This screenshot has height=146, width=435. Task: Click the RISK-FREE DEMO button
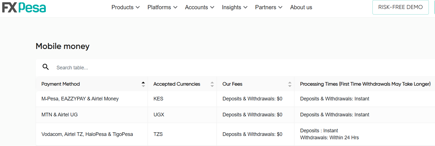[400, 7]
